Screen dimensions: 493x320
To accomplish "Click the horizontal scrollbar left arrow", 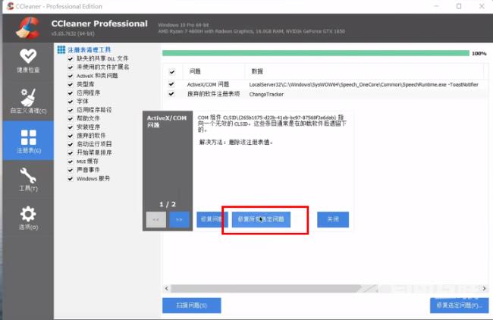I will pyautogui.click(x=167, y=288).
